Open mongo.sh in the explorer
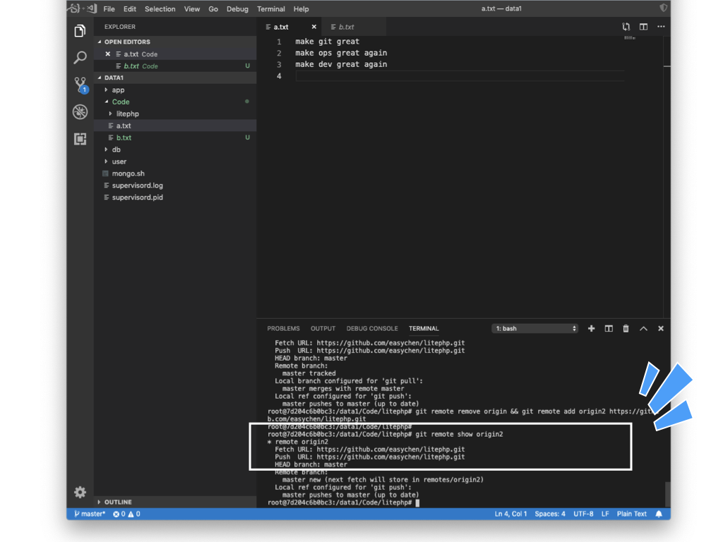The height and width of the screenshot is (542, 723). 128,174
